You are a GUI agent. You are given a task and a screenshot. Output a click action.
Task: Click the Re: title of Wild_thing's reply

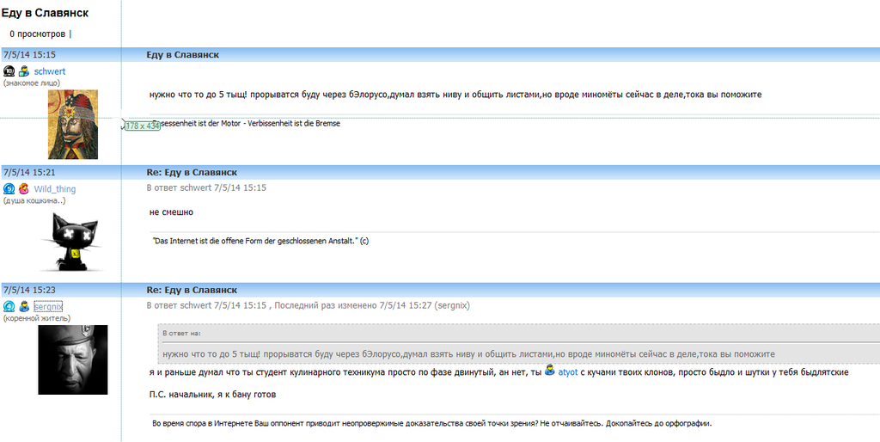click(x=192, y=172)
